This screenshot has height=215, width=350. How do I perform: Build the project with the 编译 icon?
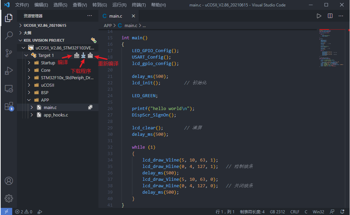click(x=76, y=55)
